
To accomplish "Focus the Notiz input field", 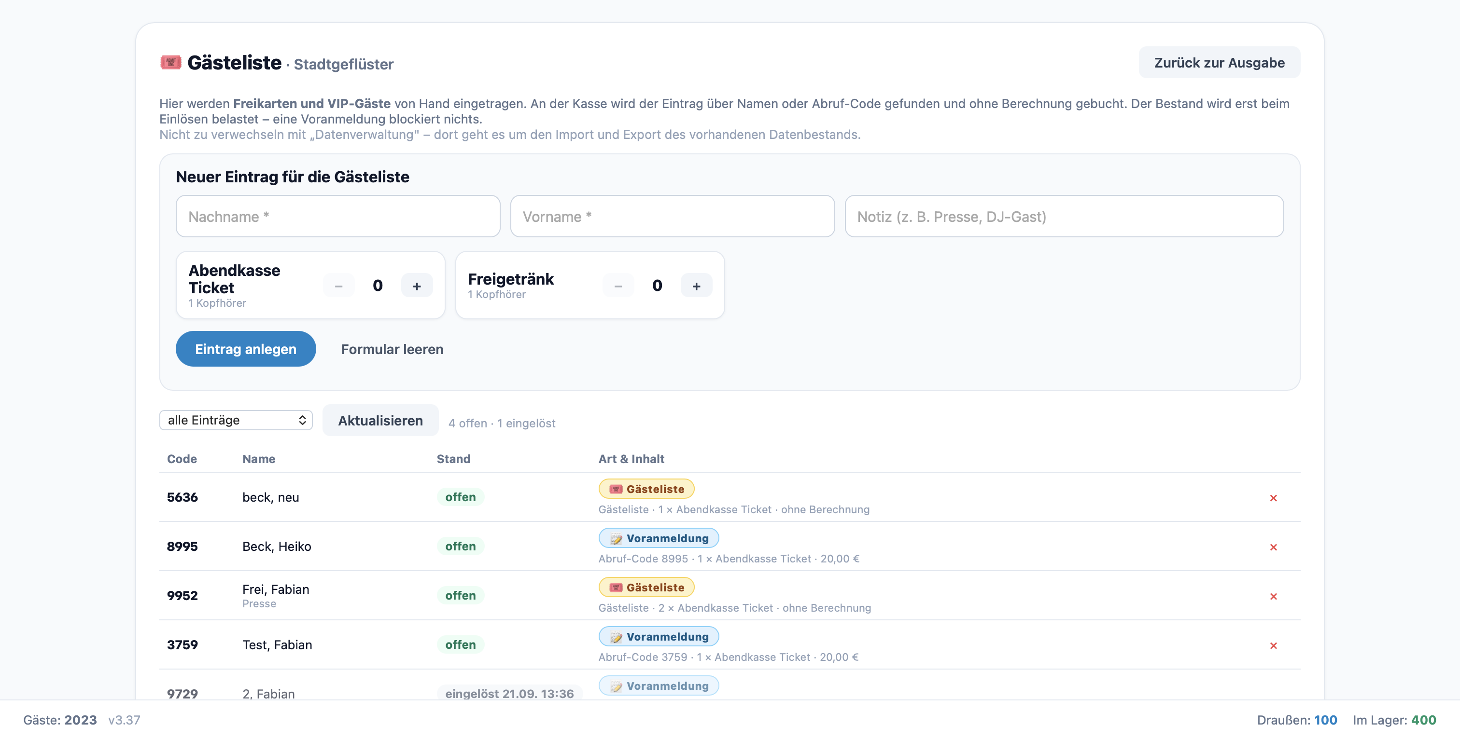I will pyautogui.click(x=1064, y=216).
